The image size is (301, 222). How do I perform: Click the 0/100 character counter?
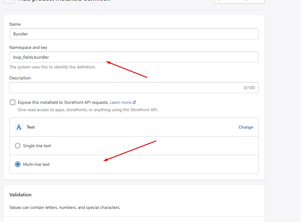coord(249,88)
